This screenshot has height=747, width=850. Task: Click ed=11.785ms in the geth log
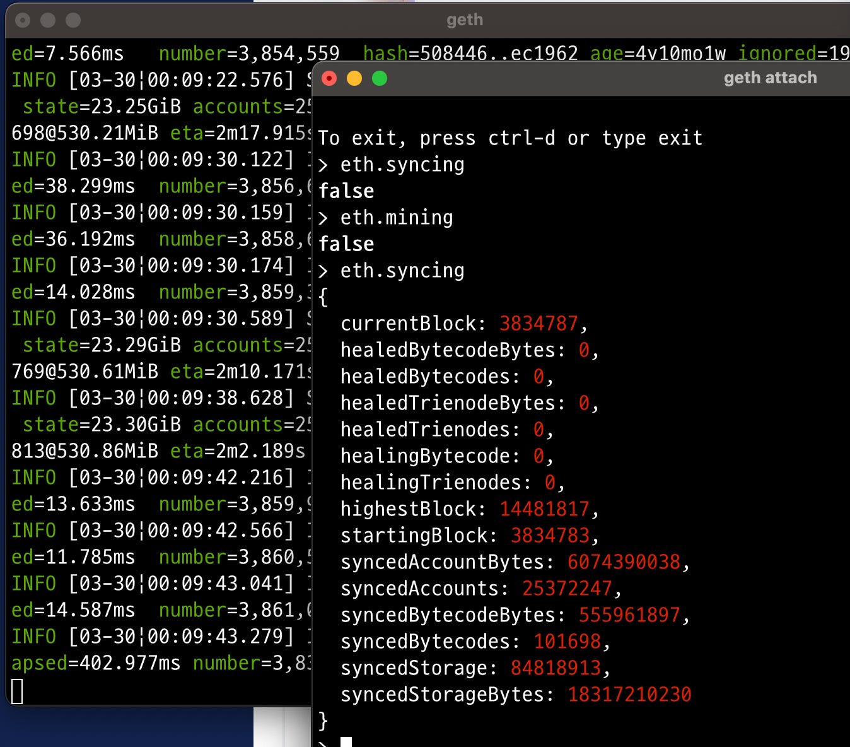click(73, 557)
